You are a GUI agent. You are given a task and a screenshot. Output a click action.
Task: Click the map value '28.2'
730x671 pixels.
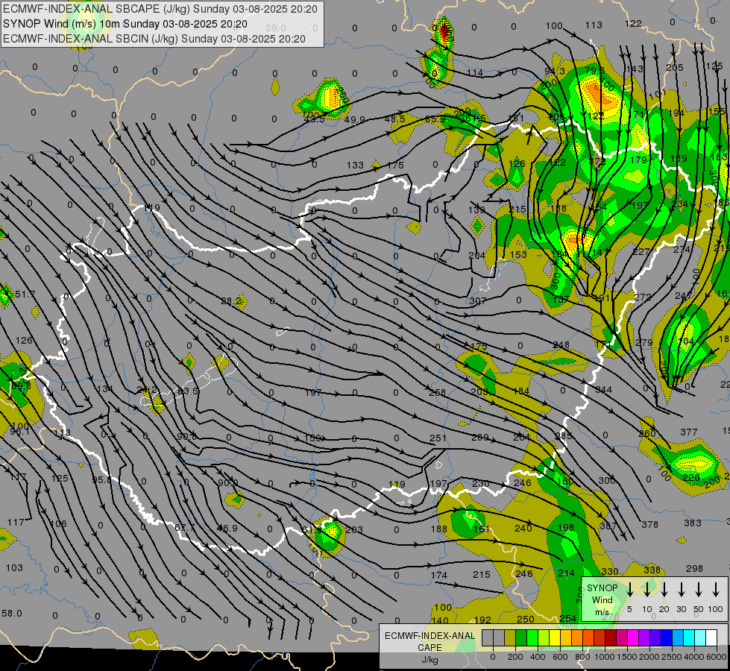point(231,300)
